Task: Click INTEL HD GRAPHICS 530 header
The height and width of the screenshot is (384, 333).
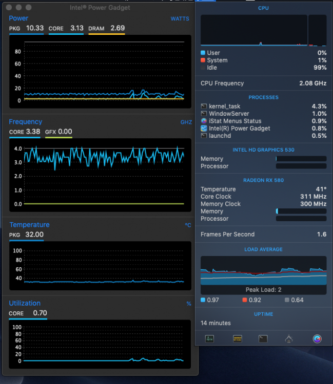Action: click(264, 150)
